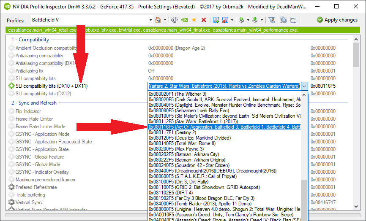Viewport: 366px width, 221px height.
Task: Add an application to the current profile
Action: coord(216,20)
